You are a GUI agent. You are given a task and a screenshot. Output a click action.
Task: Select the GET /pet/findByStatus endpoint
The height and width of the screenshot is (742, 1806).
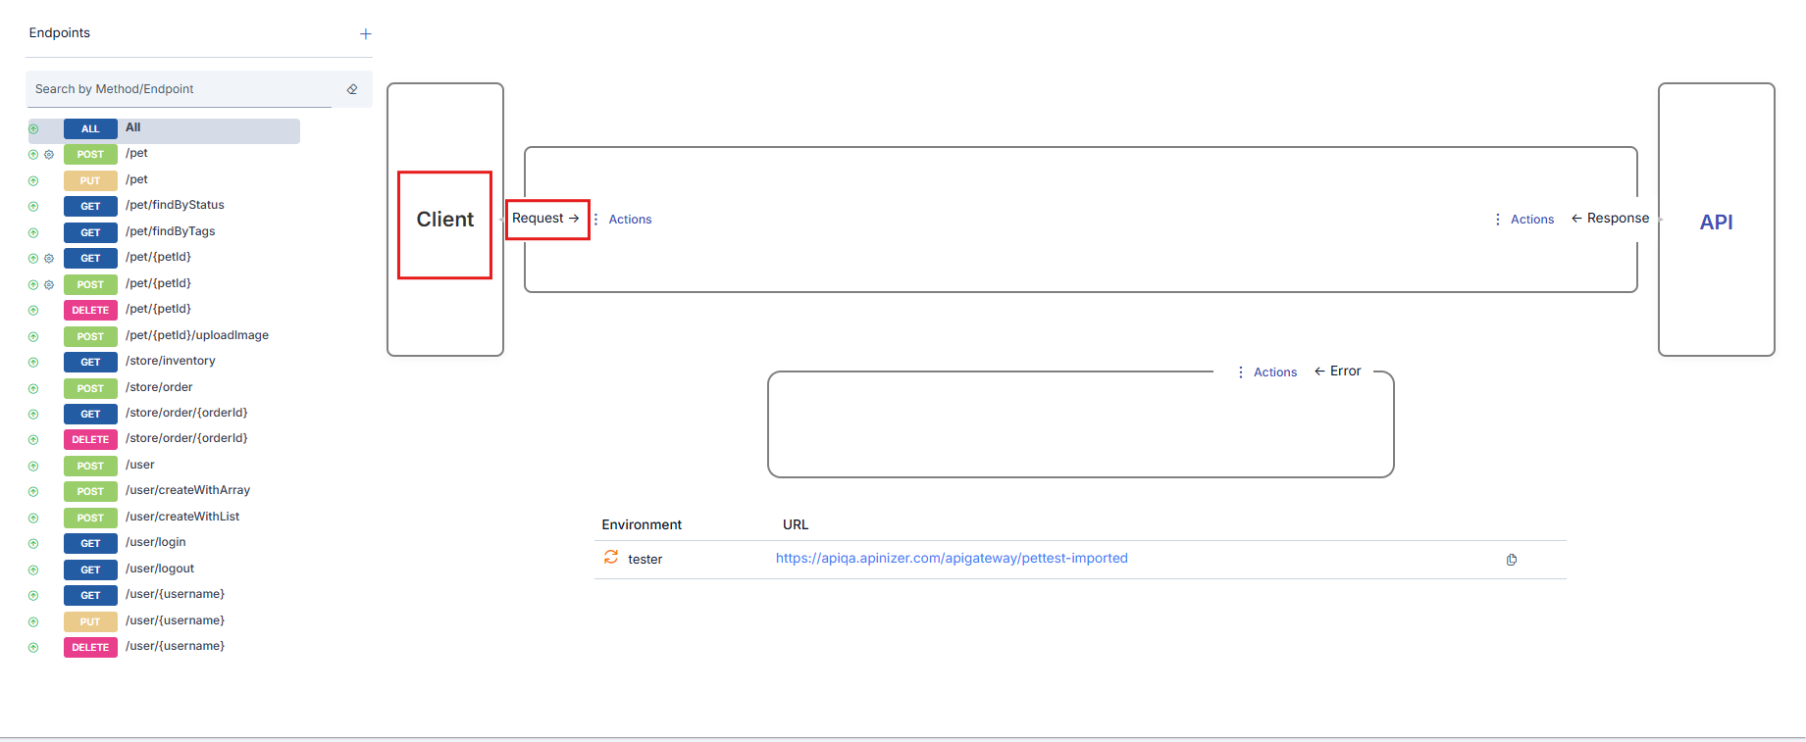(x=174, y=206)
